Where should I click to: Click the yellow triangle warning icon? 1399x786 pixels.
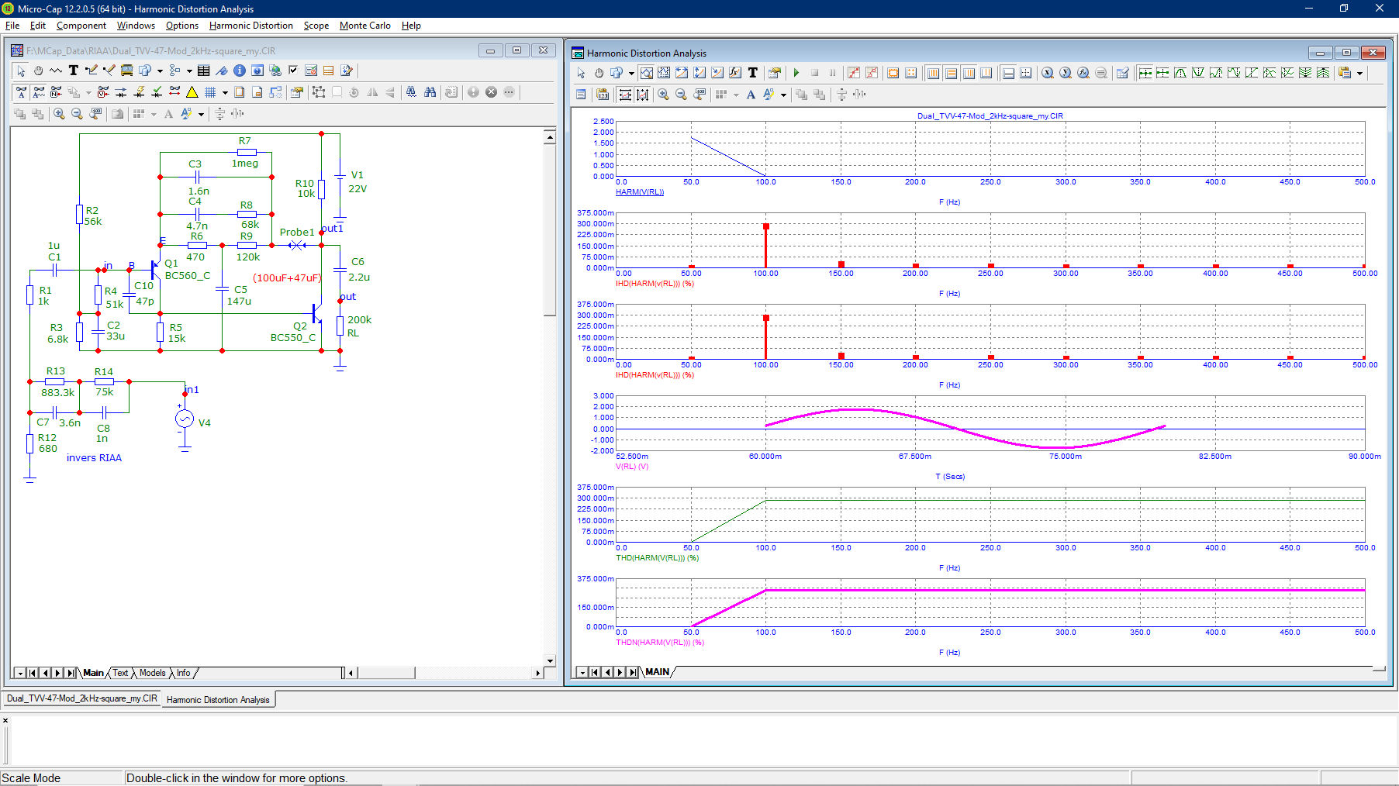click(x=192, y=92)
